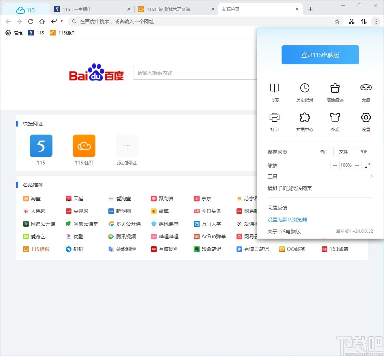Click the Print (打印) printer icon
The height and width of the screenshot is (356, 384).
tap(274, 118)
